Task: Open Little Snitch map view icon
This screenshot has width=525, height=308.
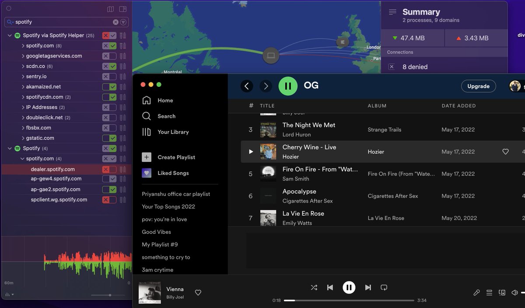Action: point(111,9)
